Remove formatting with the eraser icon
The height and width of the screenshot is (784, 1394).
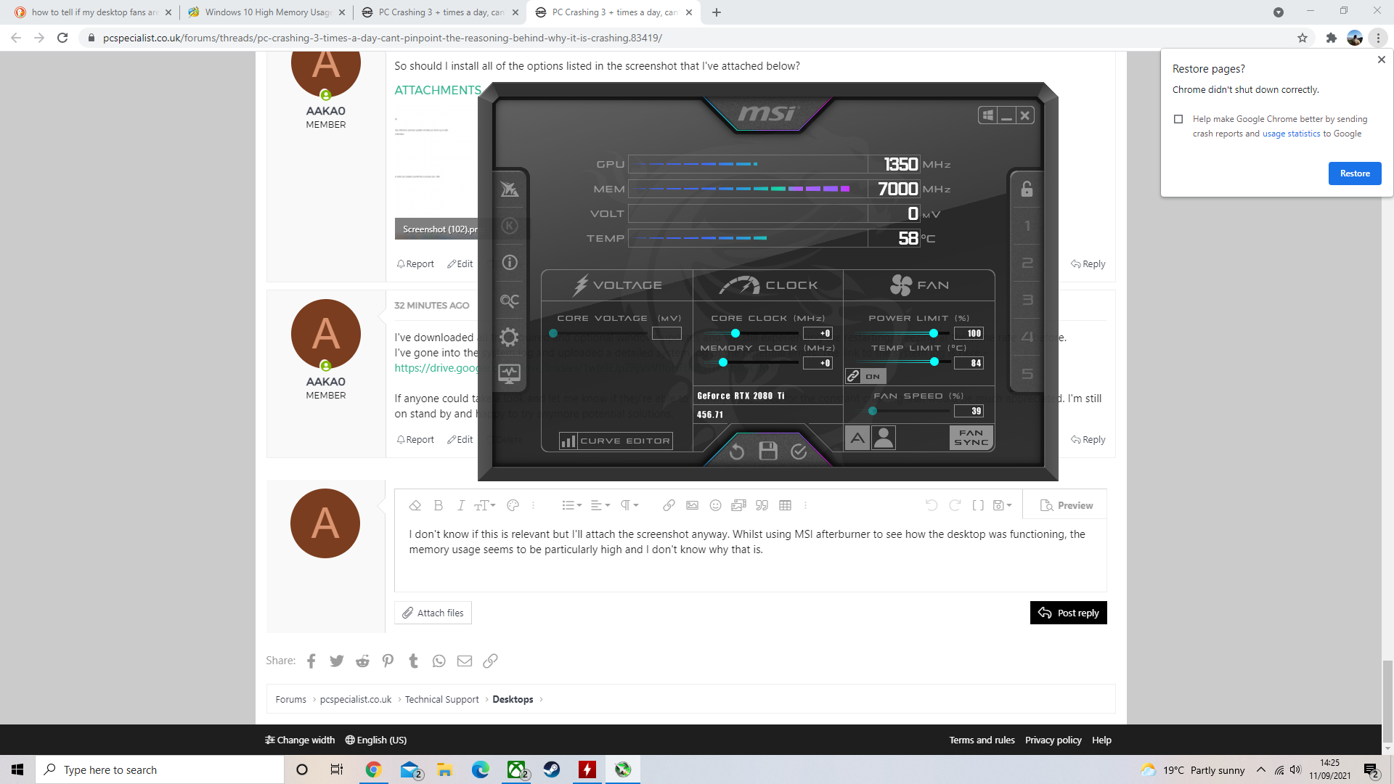pyautogui.click(x=415, y=505)
